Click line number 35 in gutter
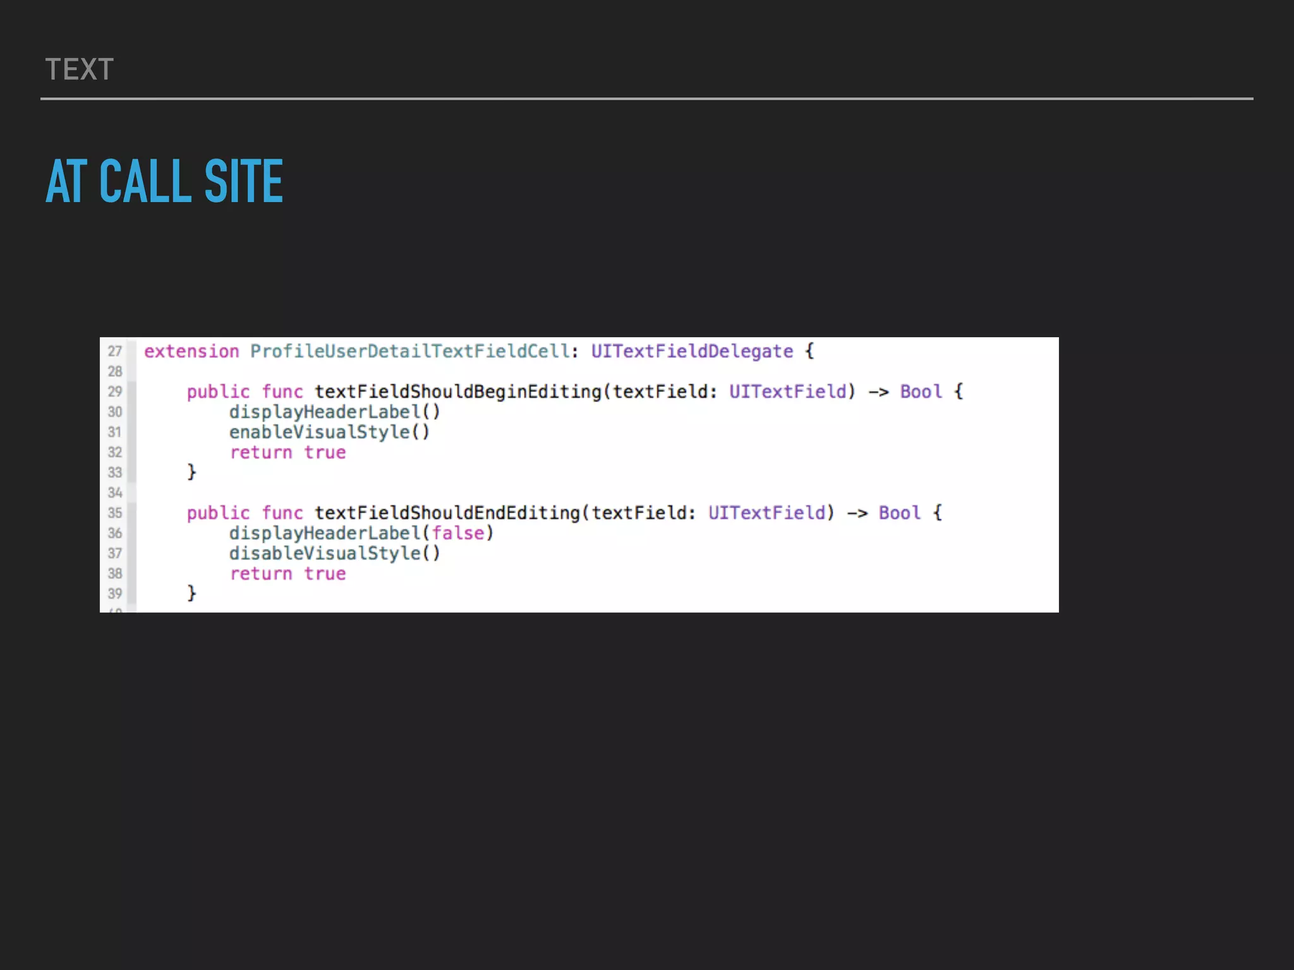 pos(114,513)
